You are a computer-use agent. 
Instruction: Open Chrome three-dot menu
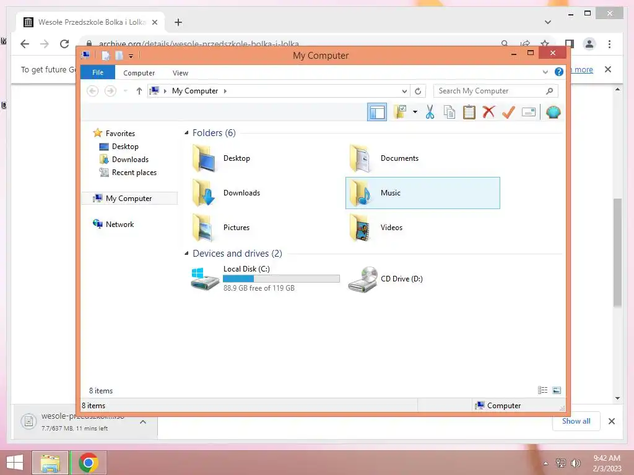point(609,44)
